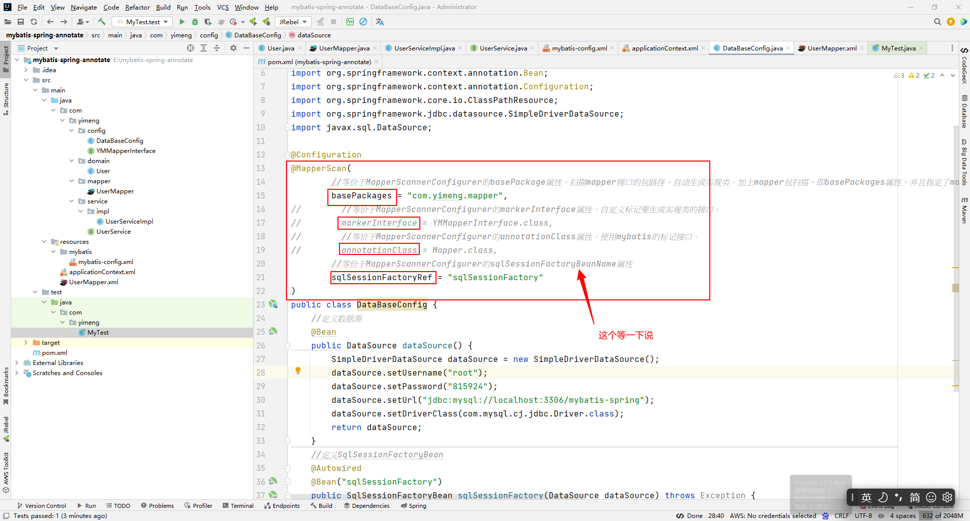Click the Stop square icon

pos(333,22)
